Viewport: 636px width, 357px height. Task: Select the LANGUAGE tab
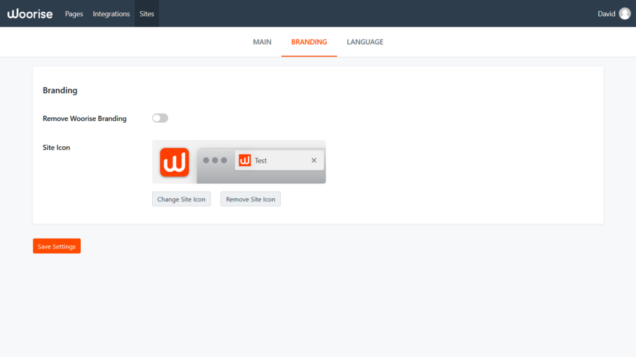point(365,42)
